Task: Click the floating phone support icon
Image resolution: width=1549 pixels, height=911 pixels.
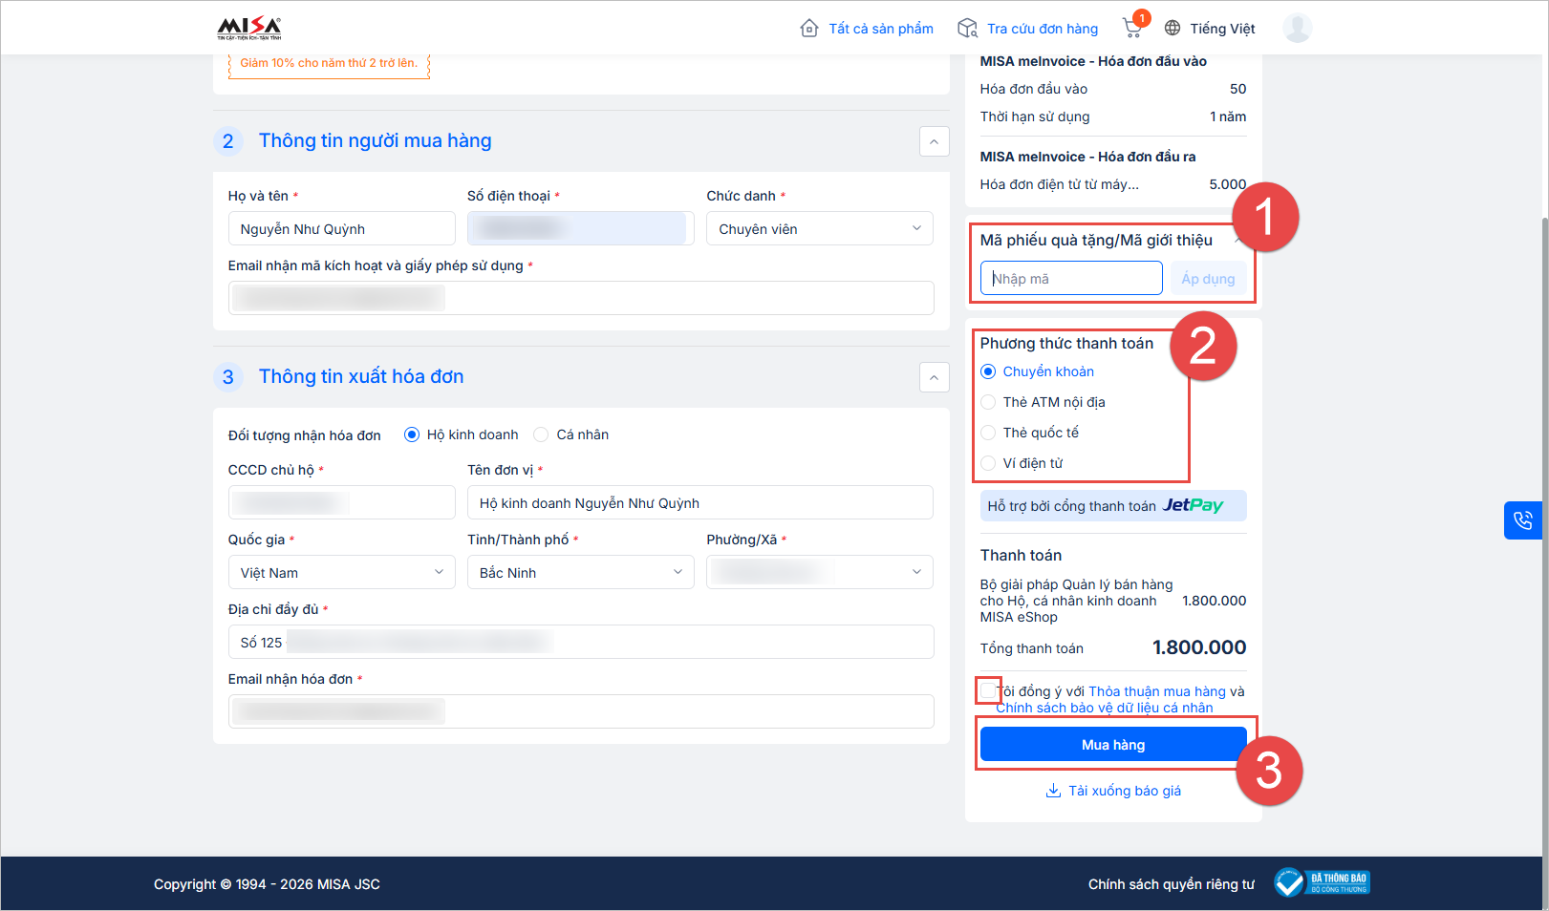Action: pos(1522,520)
